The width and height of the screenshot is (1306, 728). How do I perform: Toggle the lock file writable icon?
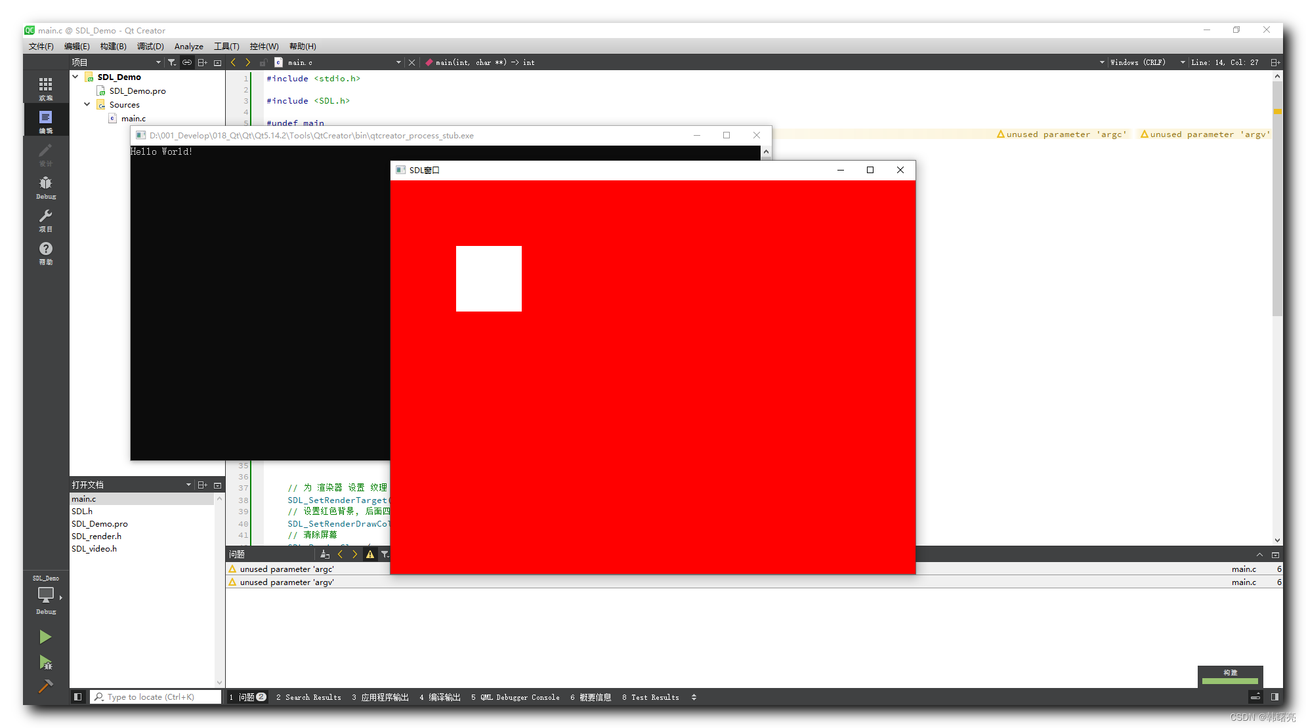pos(263,62)
